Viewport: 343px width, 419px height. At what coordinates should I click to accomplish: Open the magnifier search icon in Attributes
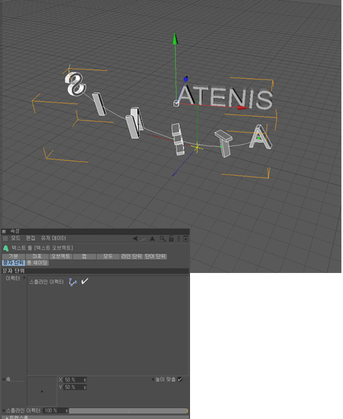tap(162, 238)
